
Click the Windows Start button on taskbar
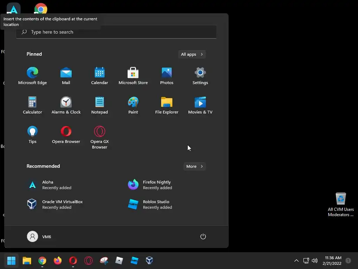click(x=11, y=260)
